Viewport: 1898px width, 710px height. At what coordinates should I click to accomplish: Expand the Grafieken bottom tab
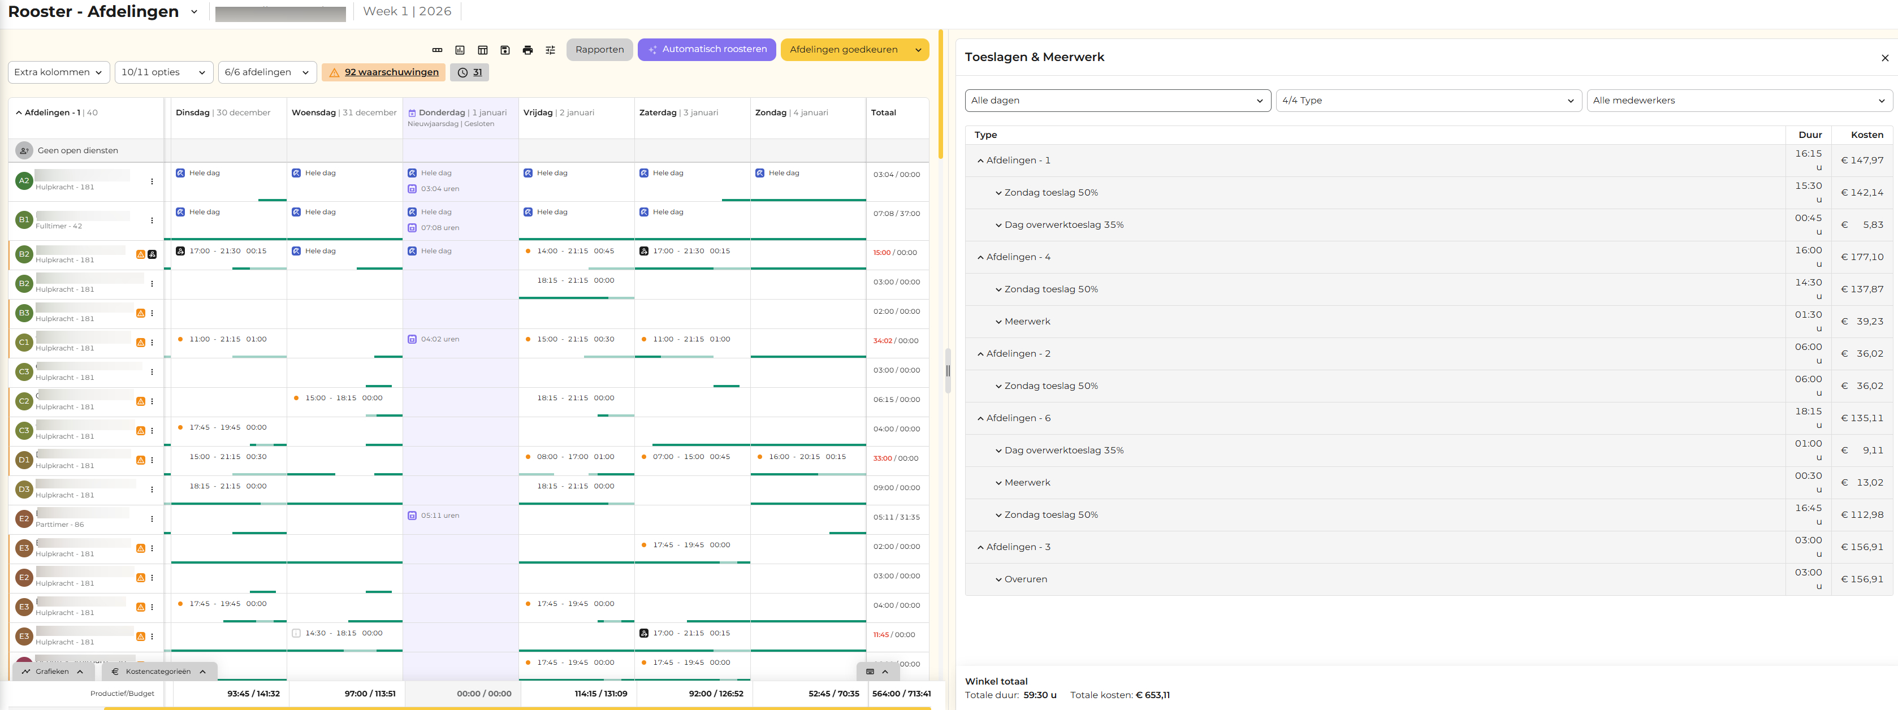(x=53, y=672)
